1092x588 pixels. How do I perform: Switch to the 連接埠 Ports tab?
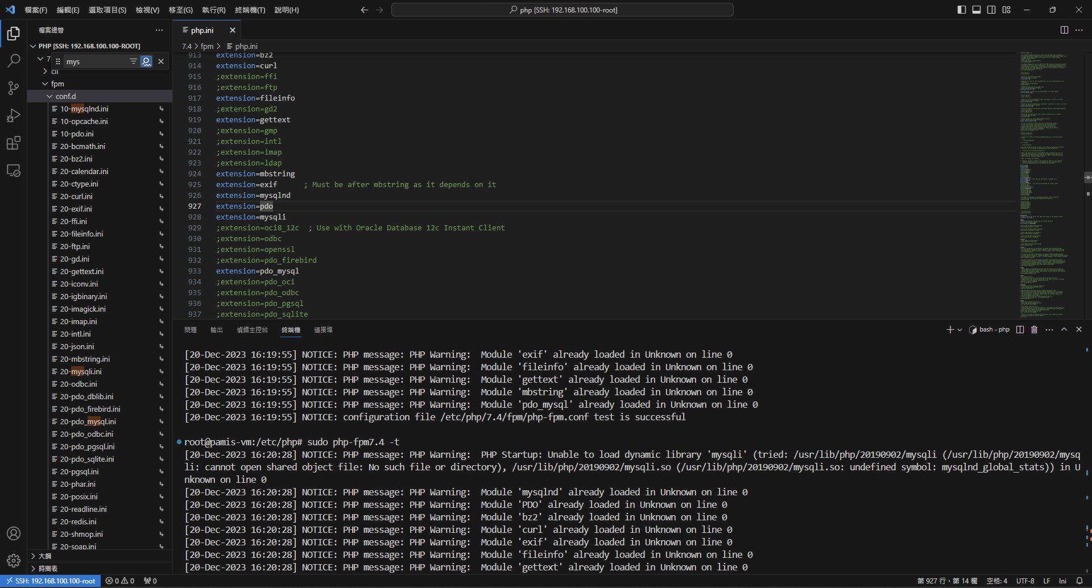pos(323,330)
